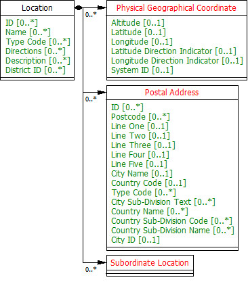
Task: Select the Line Three attribute
Action: [x=143, y=145]
